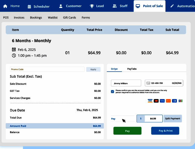Open the Customer section
This screenshot has height=149, width=195.
pos(70,6)
